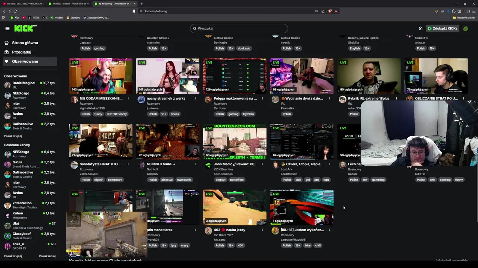Open Classybeef channel in Polecane kanały
The image size is (478, 268).
[30, 236]
